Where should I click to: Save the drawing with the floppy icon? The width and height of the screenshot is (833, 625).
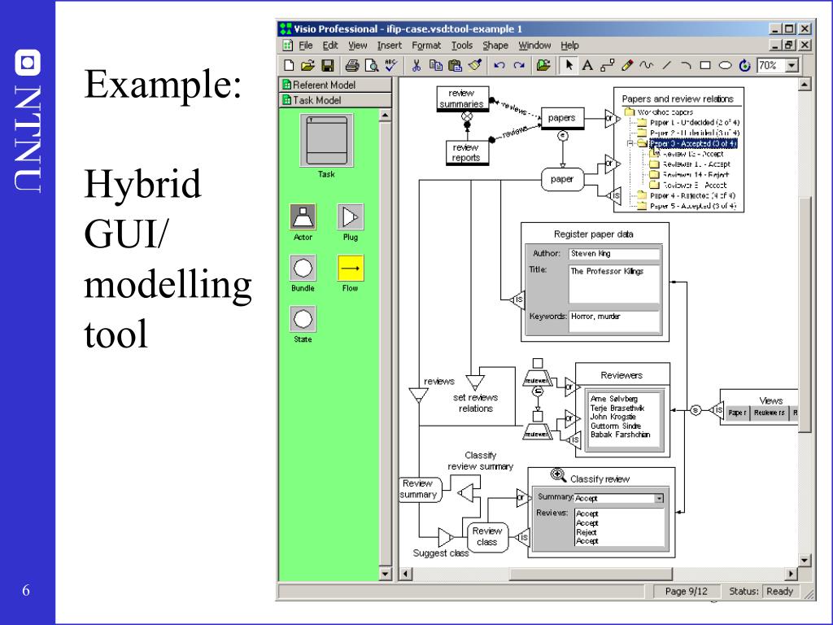[x=328, y=65]
